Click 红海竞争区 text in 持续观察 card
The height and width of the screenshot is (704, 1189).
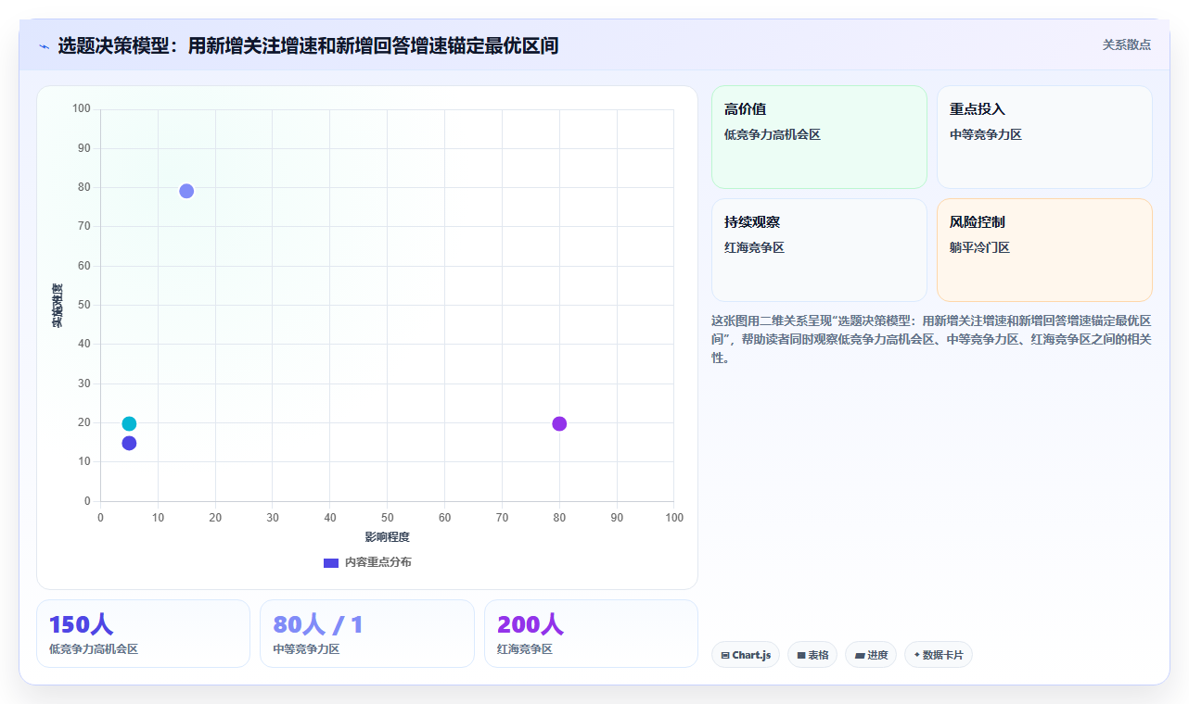[x=754, y=247]
